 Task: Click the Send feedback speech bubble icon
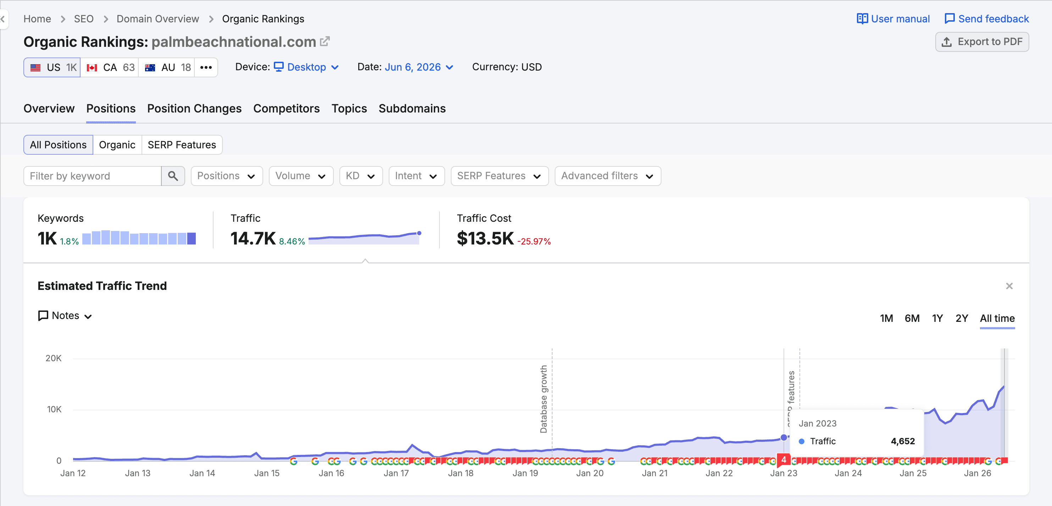point(949,19)
